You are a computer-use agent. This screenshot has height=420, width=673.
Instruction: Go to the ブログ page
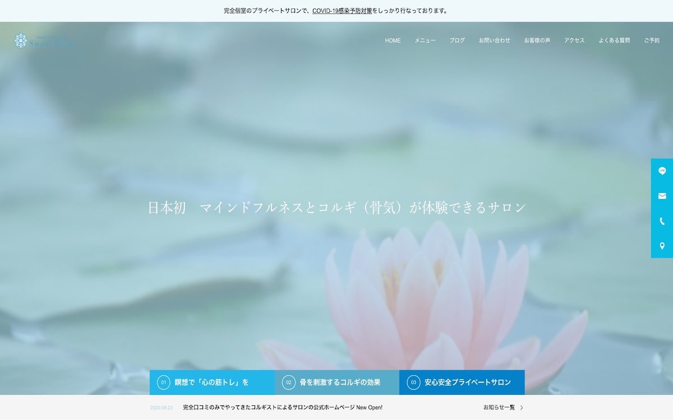(x=457, y=41)
